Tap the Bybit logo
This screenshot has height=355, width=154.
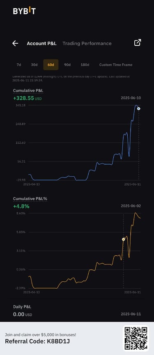point(24,11)
